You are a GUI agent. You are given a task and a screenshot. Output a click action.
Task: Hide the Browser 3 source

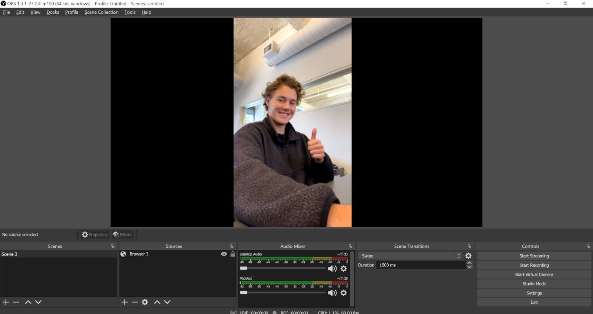[224, 254]
